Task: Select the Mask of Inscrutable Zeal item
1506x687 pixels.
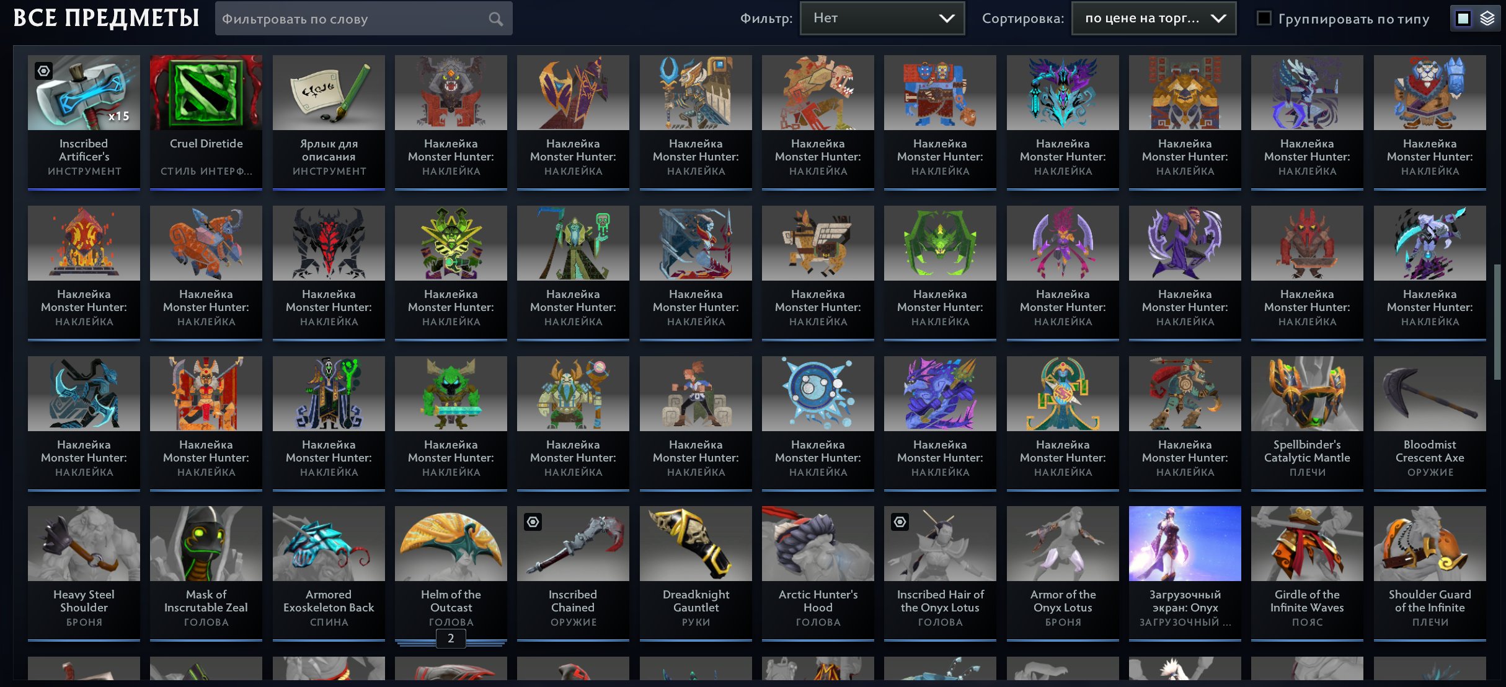Action: point(206,572)
